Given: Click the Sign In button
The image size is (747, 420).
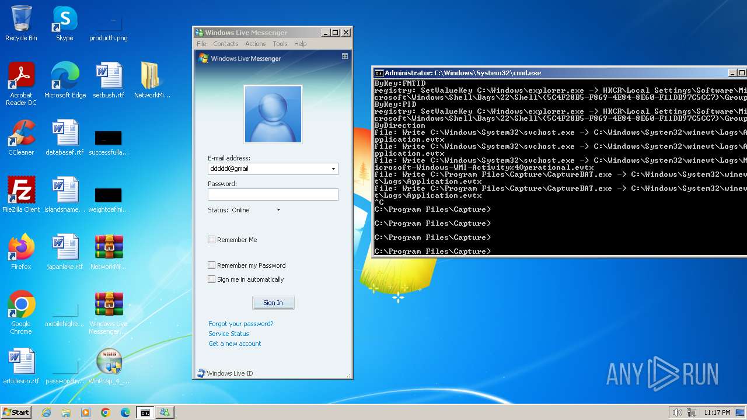Looking at the screenshot, I should 273,303.
